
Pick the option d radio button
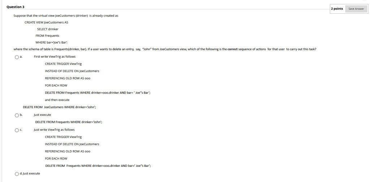tap(17, 174)
